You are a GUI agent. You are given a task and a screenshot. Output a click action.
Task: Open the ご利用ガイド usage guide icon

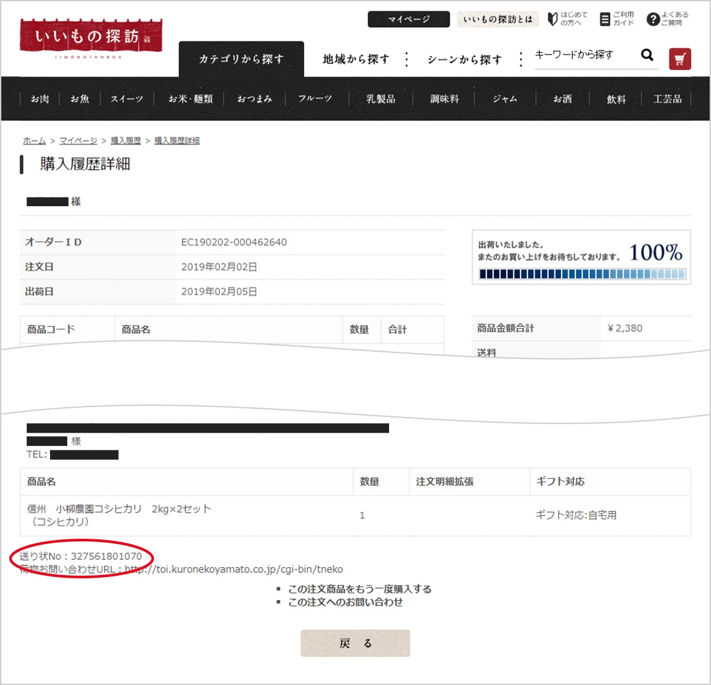point(617,19)
